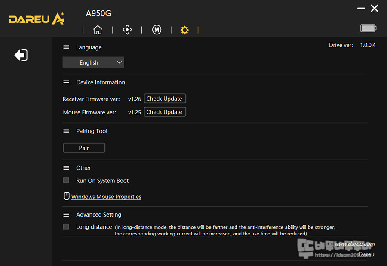Viewport: 387px width, 266px height.
Task: Click the Drive ver 1.0.0.4 value
Action: click(x=368, y=45)
